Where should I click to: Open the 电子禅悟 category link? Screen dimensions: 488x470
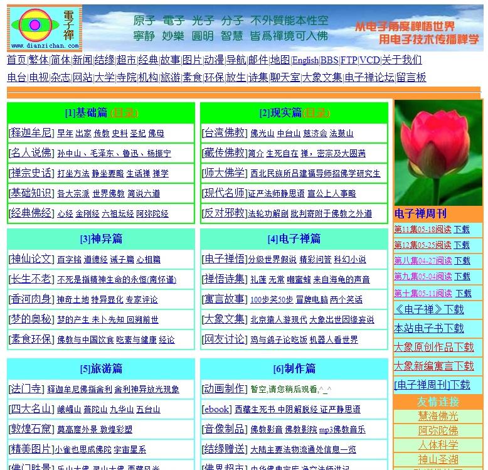coord(224,259)
